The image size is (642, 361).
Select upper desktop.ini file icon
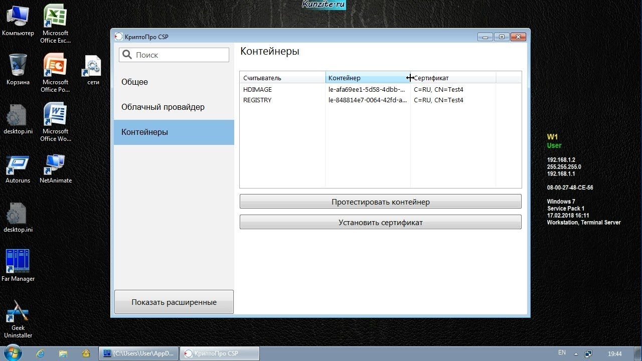click(x=18, y=119)
